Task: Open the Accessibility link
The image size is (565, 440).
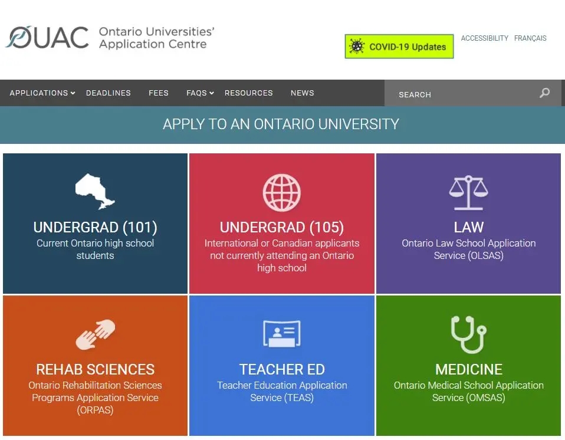Action: 484,38
